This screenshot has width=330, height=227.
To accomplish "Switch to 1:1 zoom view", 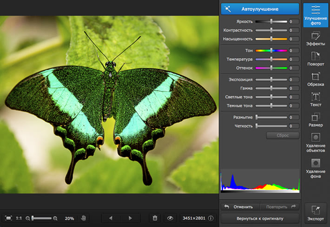I will click(19, 218).
